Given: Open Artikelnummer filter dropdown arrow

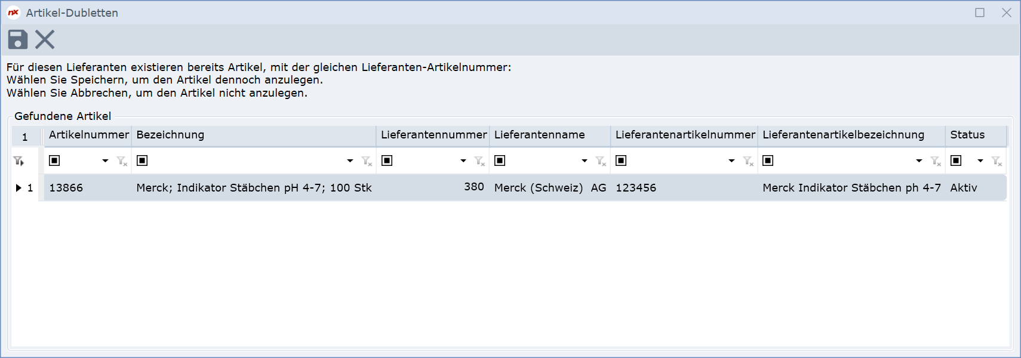Looking at the screenshot, I should (105, 161).
